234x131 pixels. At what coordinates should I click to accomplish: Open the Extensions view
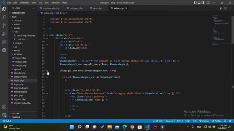click(4, 42)
